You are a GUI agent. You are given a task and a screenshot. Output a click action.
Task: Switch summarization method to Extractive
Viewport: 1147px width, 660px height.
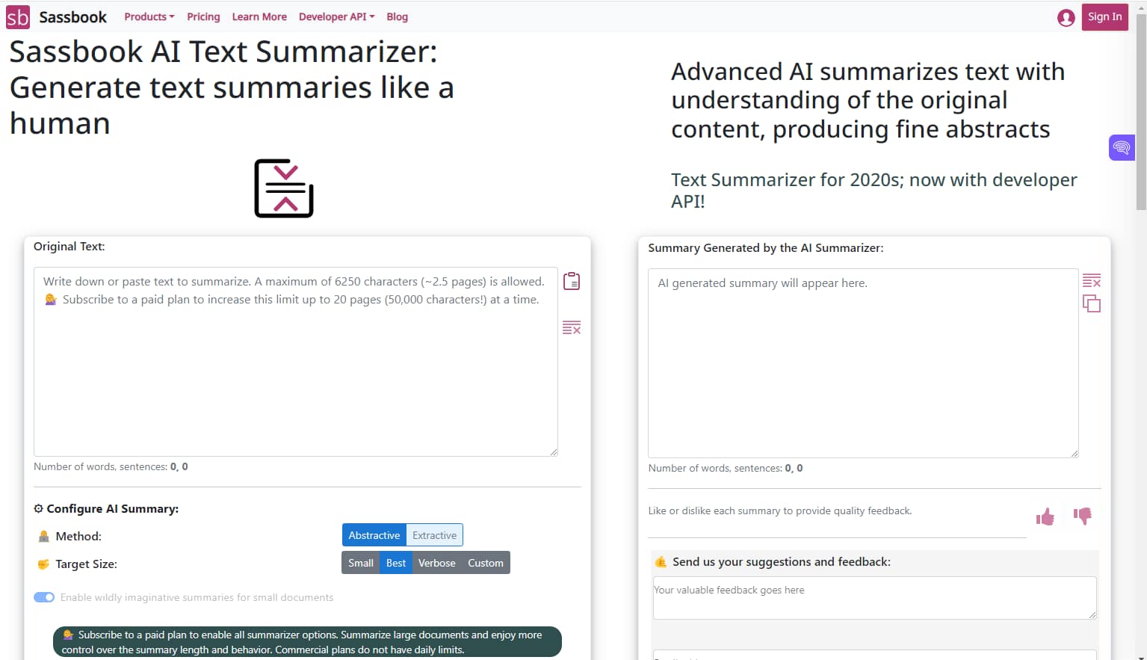[x=433, y=534]
